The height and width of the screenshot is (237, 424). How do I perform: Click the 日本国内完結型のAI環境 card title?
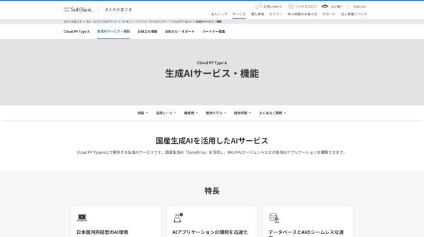click(102, 232)
